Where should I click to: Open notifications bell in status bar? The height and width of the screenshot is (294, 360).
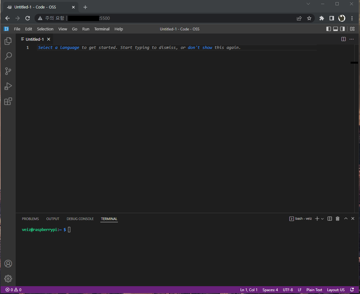point(352,290)
